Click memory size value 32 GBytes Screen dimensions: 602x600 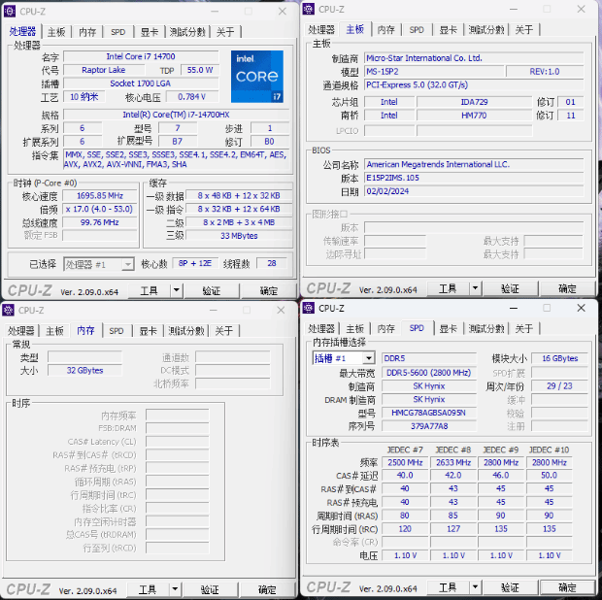[x=84, y=371]
